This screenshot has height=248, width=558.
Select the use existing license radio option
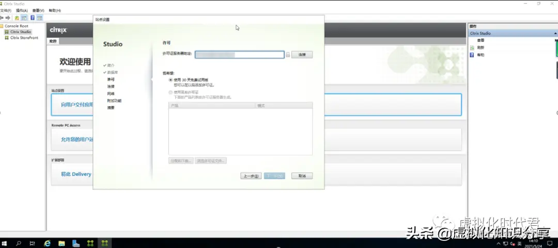pos(171,92)
